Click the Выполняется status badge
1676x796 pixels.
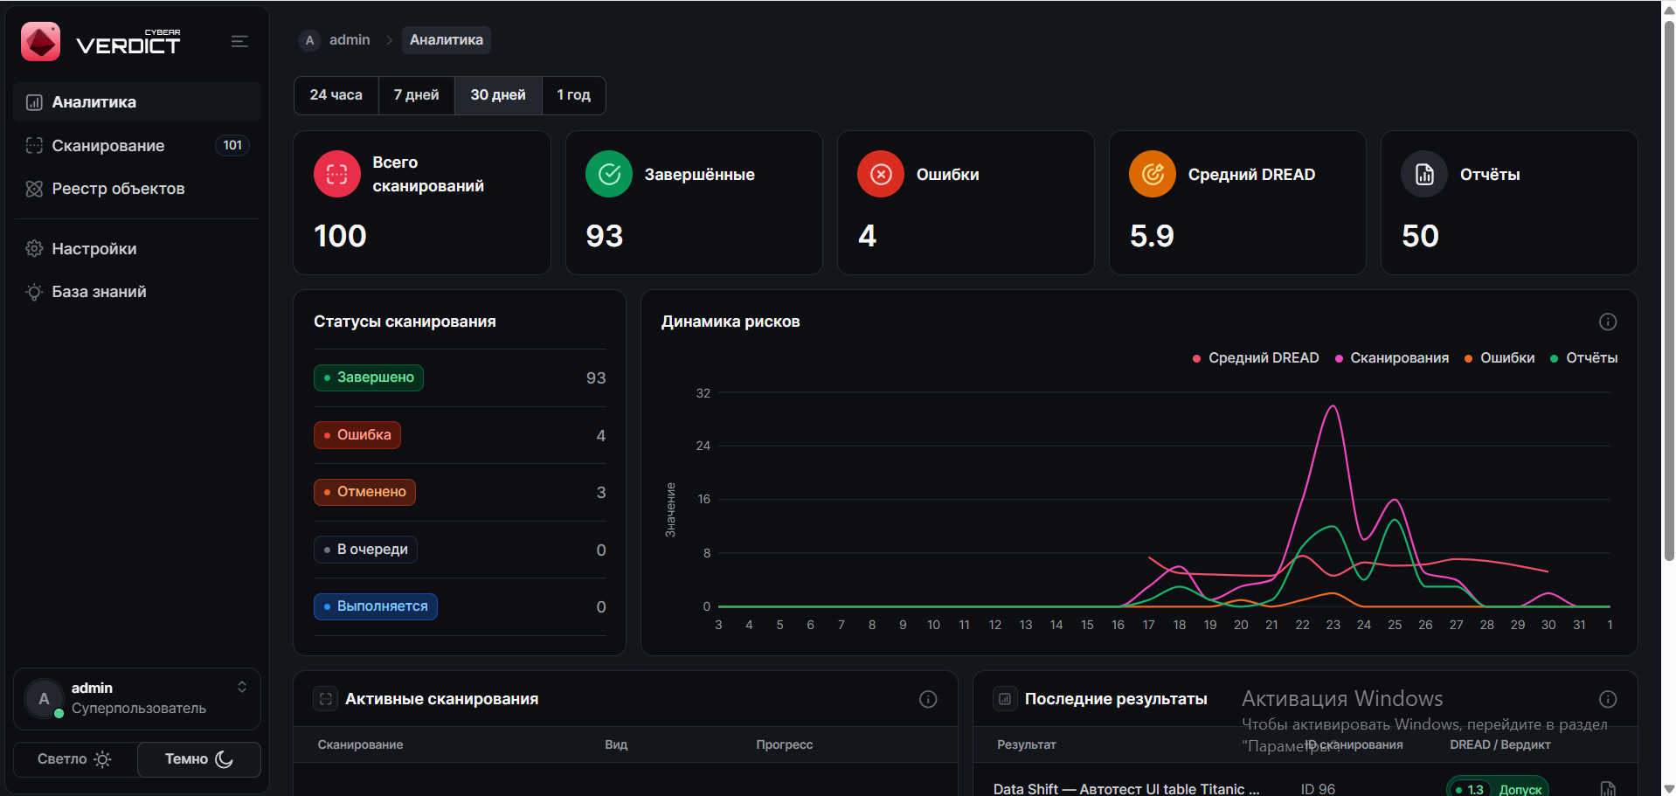click(376, 606)
